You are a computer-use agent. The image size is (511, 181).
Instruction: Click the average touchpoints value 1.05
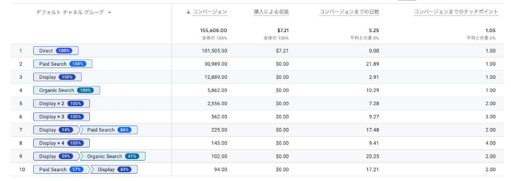point(490,31)
